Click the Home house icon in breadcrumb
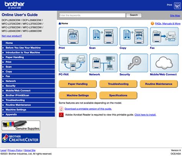Image resolution: width=182 pixels, height=156 pixels. click(x=60, y=23)
